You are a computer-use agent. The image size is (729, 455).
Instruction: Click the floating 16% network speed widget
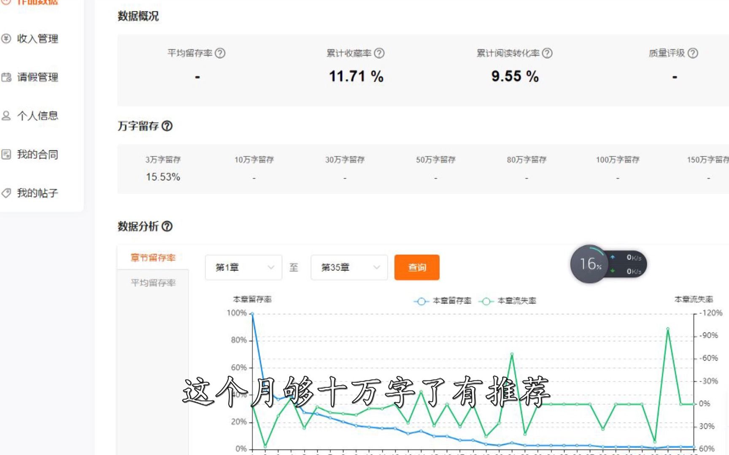point(608,264)
